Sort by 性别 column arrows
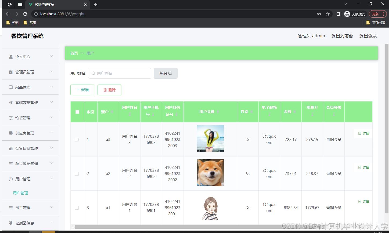Viewport: 389px width, 233px height. [x=252, y=112]
